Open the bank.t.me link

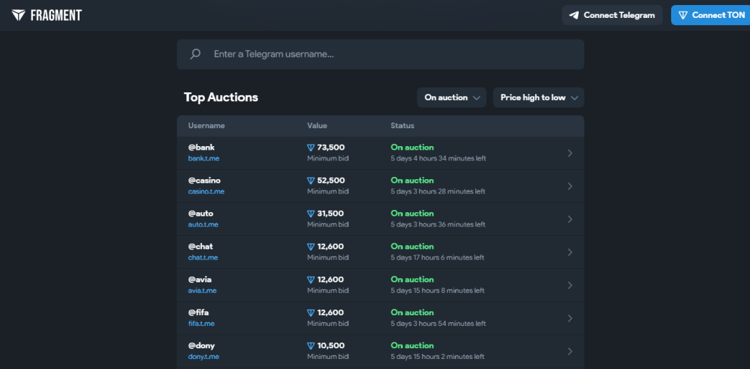(x=203, y=158)
